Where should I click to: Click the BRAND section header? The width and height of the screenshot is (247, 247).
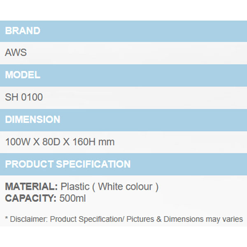click(23, 31)
